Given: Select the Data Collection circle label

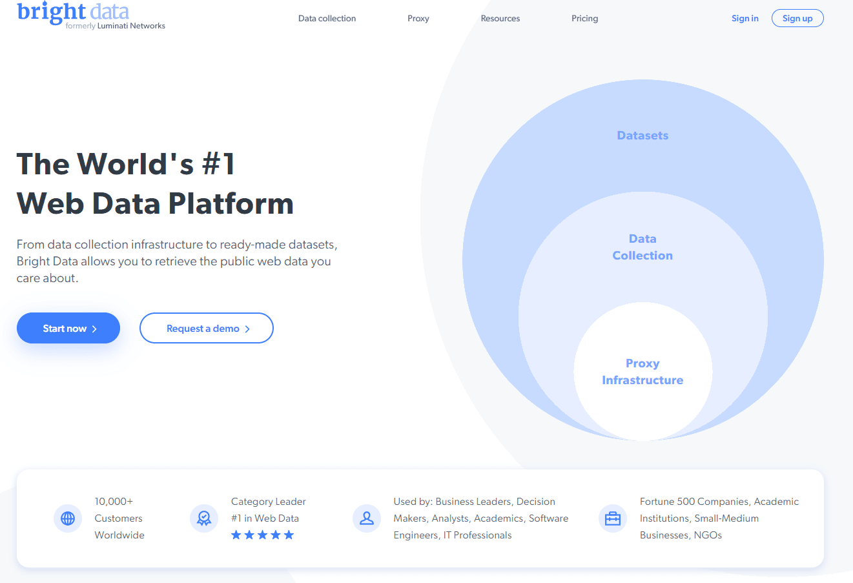Looking at the screenshot, I should (x=642, y=247).
